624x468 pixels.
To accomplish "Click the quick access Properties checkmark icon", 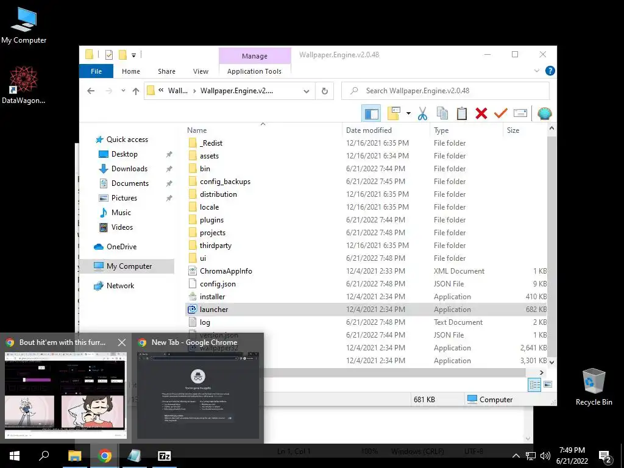I will pyautogui.click(x=109, y=55).
